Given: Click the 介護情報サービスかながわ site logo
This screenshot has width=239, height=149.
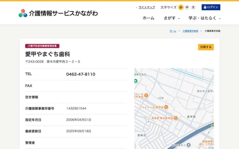Looking at the screenshot, I should pyautogui.click(x=58, y=13).
